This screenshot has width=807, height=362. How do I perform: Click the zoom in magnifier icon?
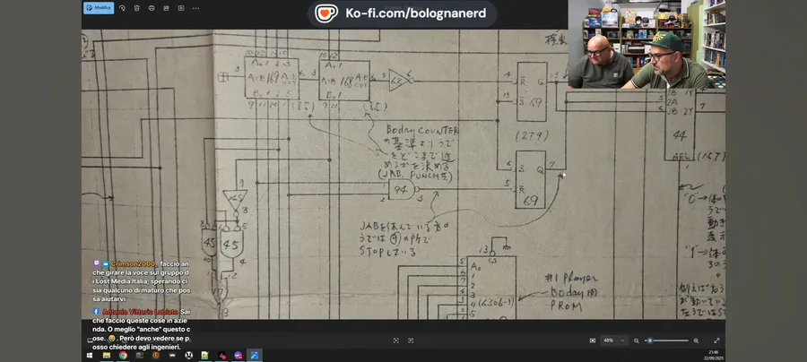pyautogui.click(x=696, y=340)
